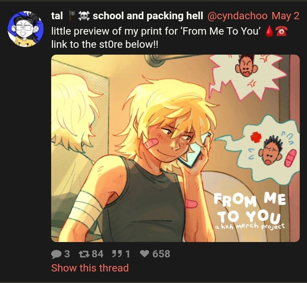
Task: Open the From Me To You artwork image
Action: (175, 149)
